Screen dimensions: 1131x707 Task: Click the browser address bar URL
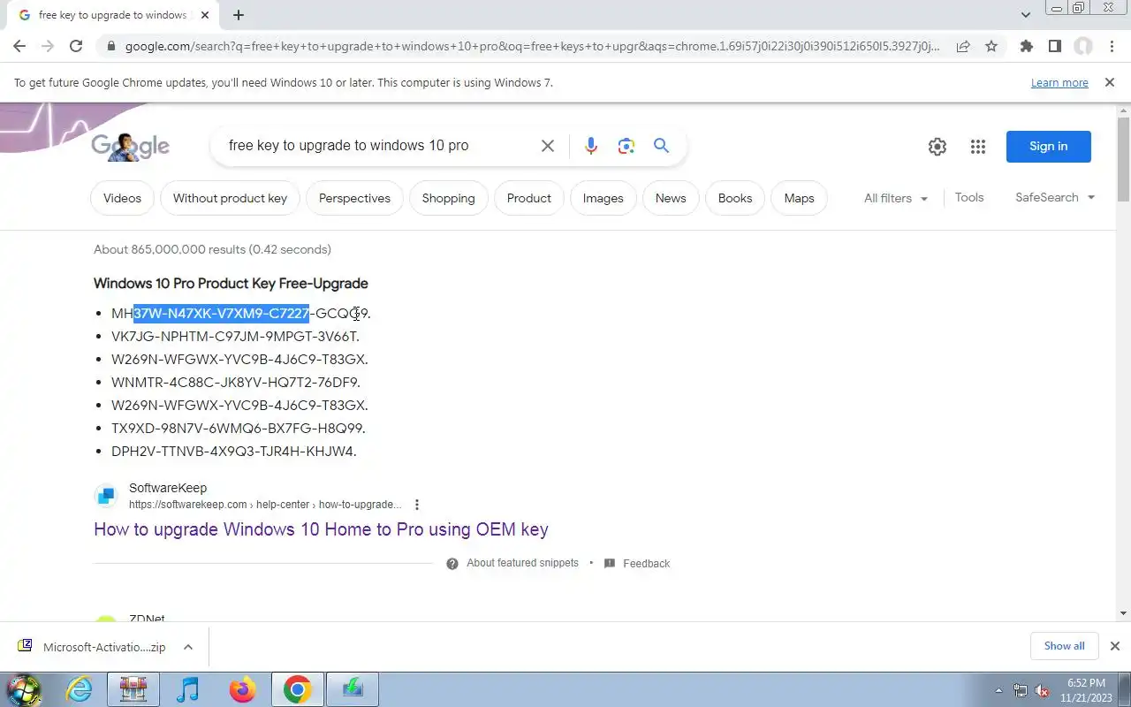point(532,46)
